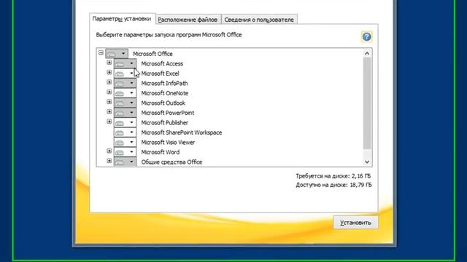The image size is (467, 262).
Task: Open install option dropdown for Microsoft Access
Action: pos(125,63)
